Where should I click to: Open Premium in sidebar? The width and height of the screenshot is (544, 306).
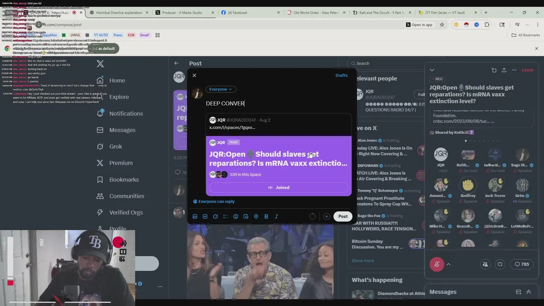tap(114, 163)
